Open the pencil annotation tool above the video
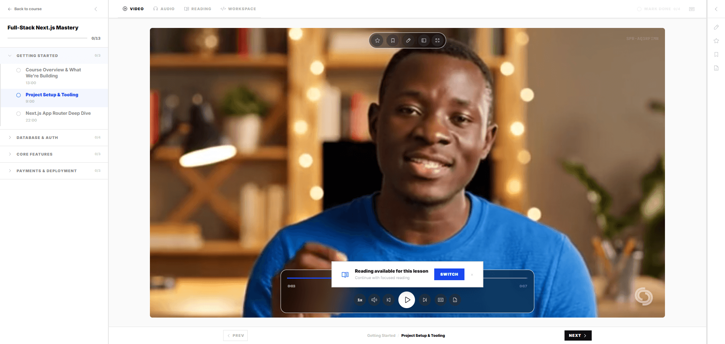 pos(408,40)
